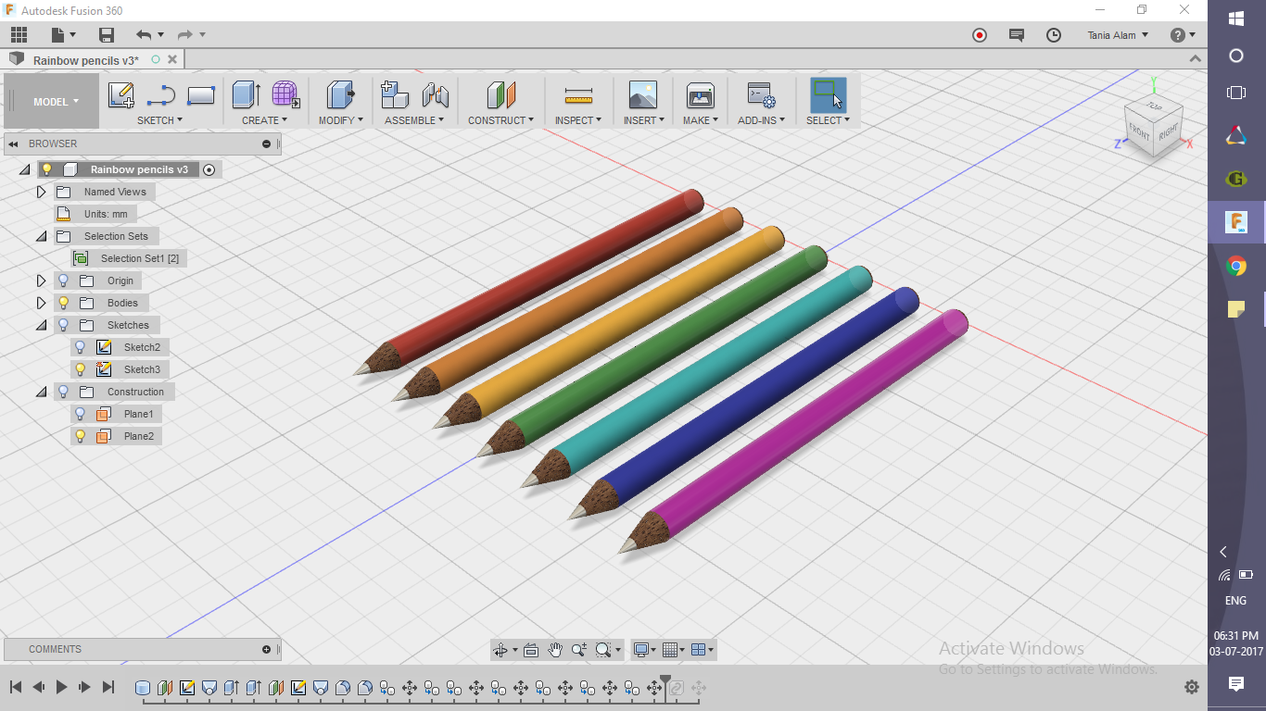The width and height of the screenshot is (1266, 711).
Task: Click the Measure ruler icon
Action: click(x=578, y=95)
